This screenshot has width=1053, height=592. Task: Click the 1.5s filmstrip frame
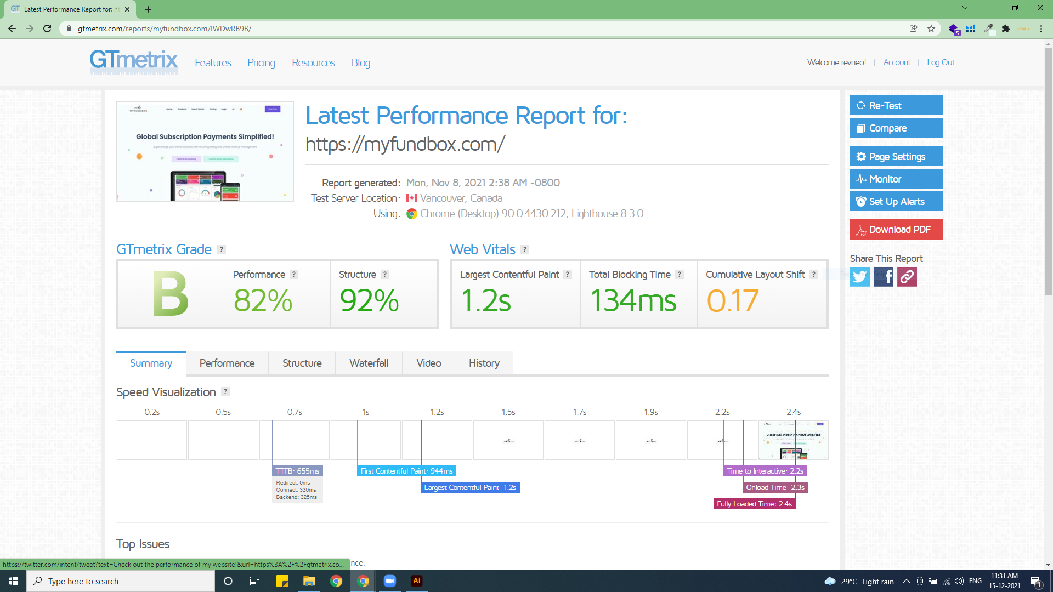click(x=508, y=440)
